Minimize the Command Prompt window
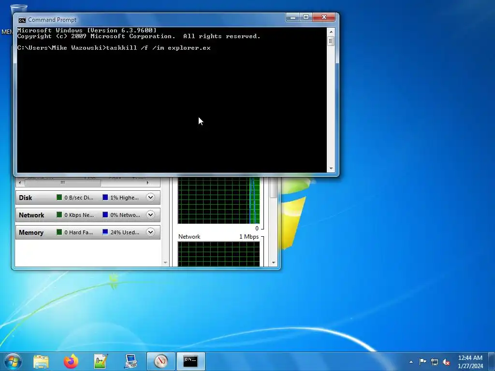The image size is (495, 371). pyautogui.click(x=293, y=17)
